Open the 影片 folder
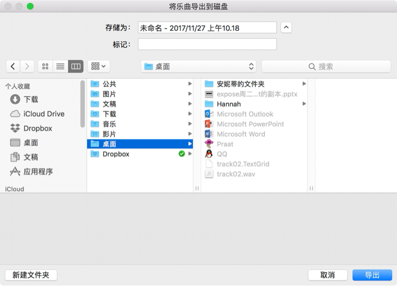 coord(140,134)
